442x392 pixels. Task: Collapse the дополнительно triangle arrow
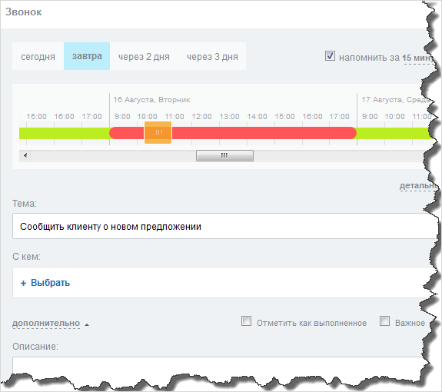[x=87, y=324]
